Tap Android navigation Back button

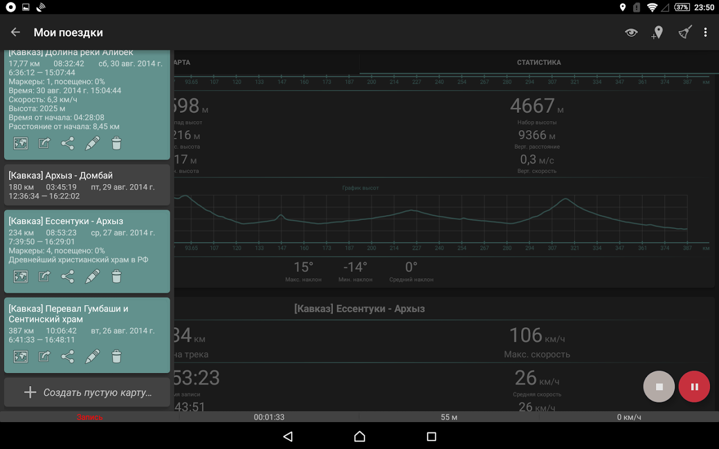click(x=288, y=437)
